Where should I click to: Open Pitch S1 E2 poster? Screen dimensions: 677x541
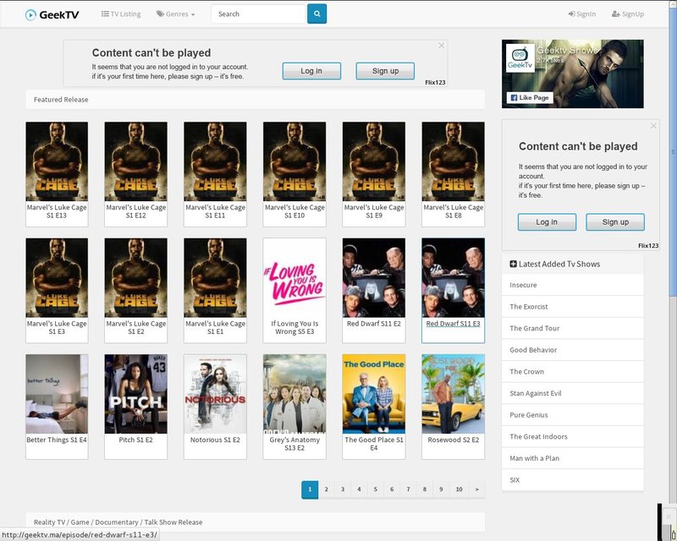tap(136, 394)
